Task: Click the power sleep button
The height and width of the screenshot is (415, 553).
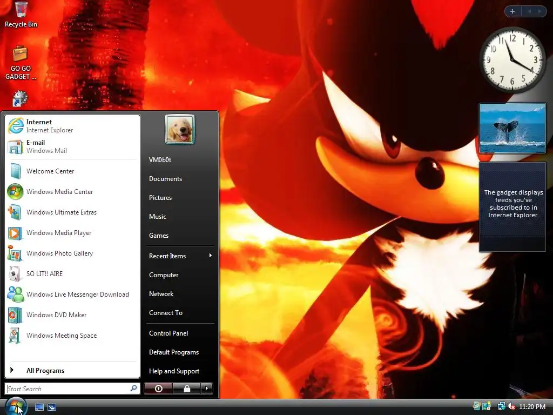Action: pyautogui.click(x=158, y=389)
